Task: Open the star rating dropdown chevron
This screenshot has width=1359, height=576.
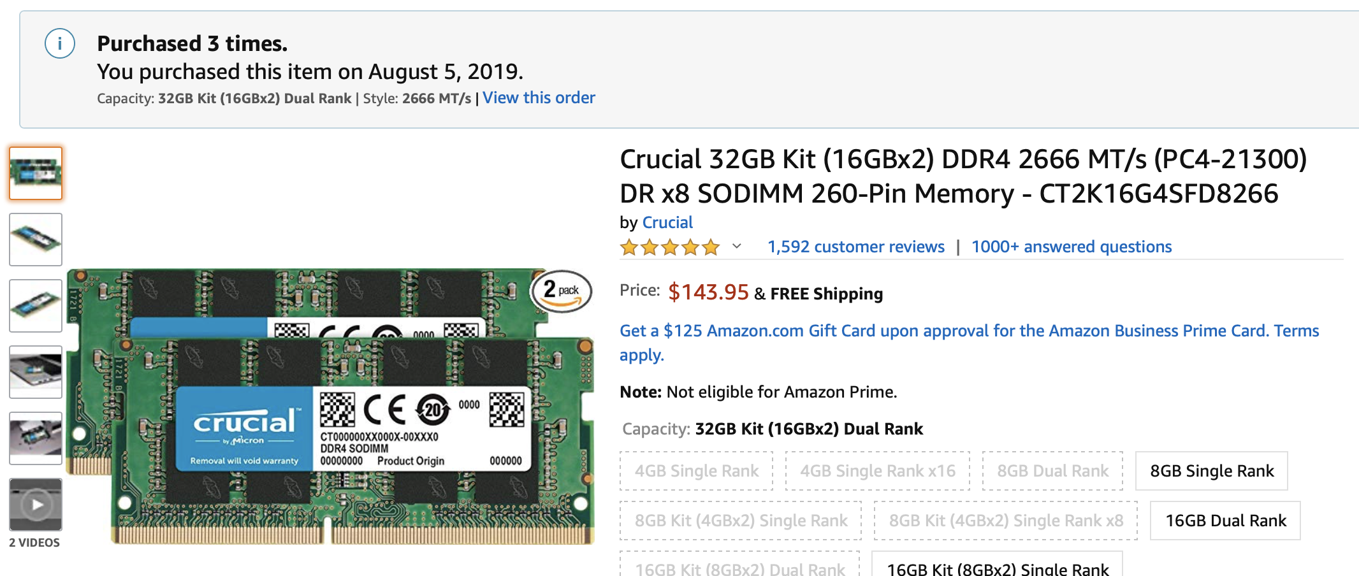Action: (x=737, y=247)
